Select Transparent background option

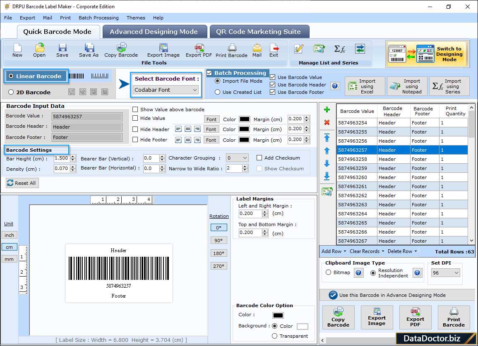point(274,336)
